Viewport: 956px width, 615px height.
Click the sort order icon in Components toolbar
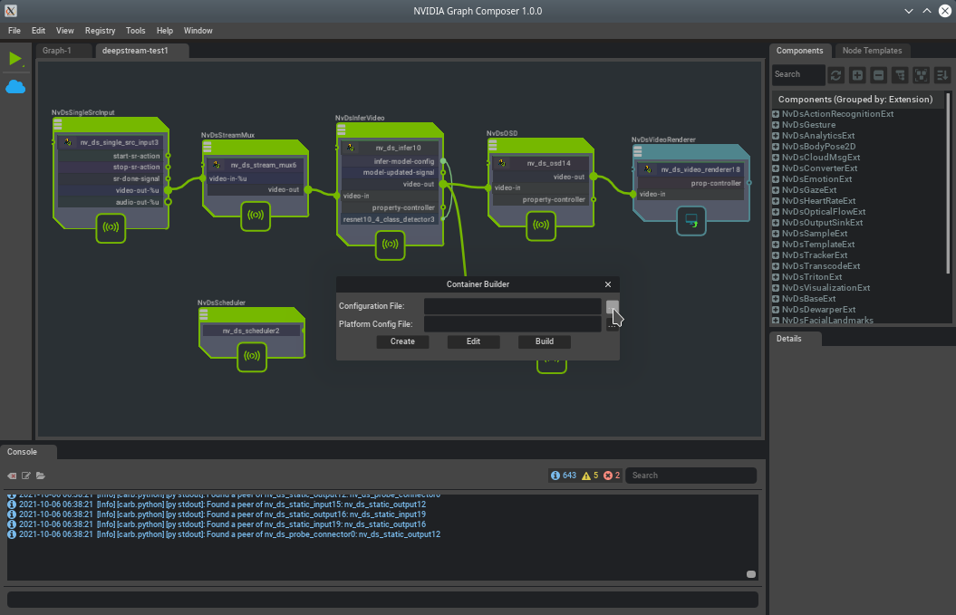942,74
